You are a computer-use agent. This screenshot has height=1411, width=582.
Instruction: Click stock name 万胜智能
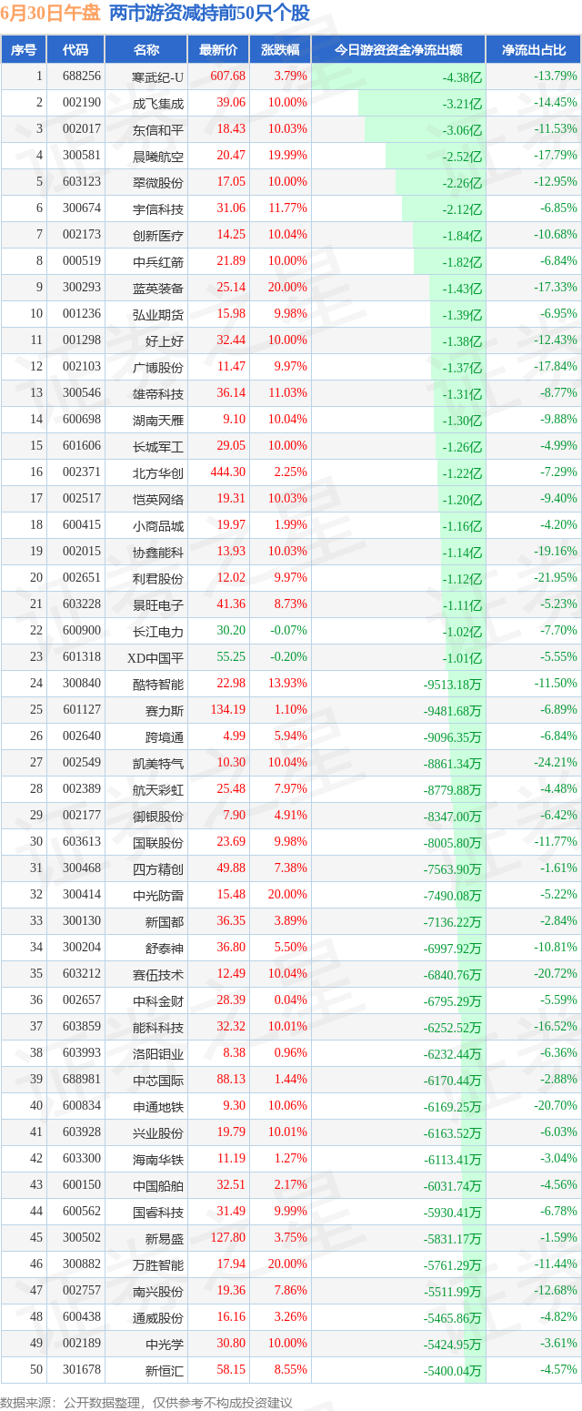tap(157, 1264)
